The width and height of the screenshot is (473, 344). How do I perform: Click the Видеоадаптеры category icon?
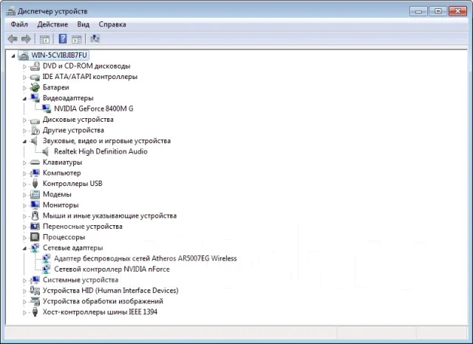(35, 98)
